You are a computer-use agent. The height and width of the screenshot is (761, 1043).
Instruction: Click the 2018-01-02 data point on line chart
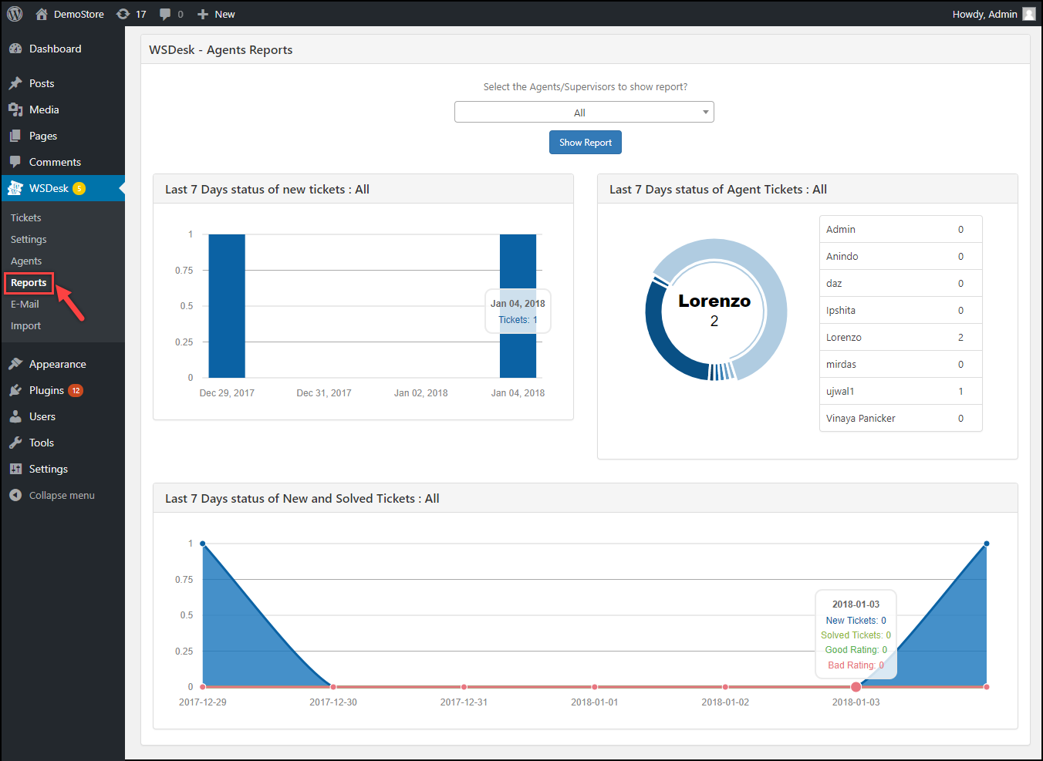click(725, 687)
